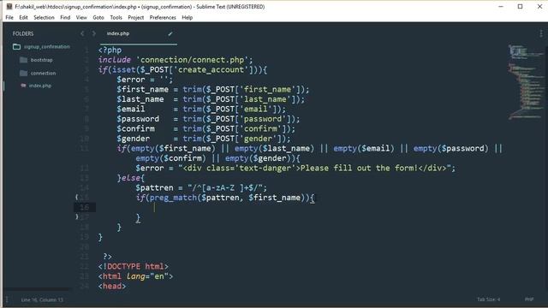Click the FOLDERS sidebar heading
The height and width of the screenshot is (308, 548).
(23, 33)
